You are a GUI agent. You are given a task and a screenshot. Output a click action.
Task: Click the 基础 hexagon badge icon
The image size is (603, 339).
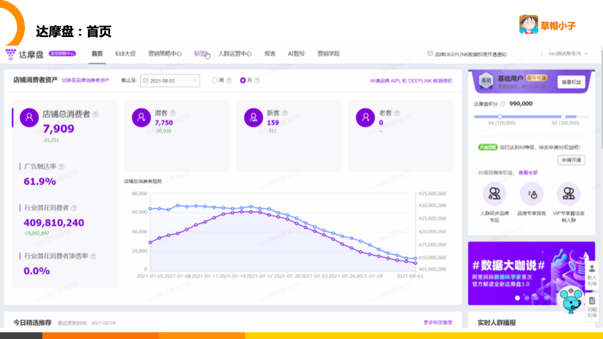point(486,80)
